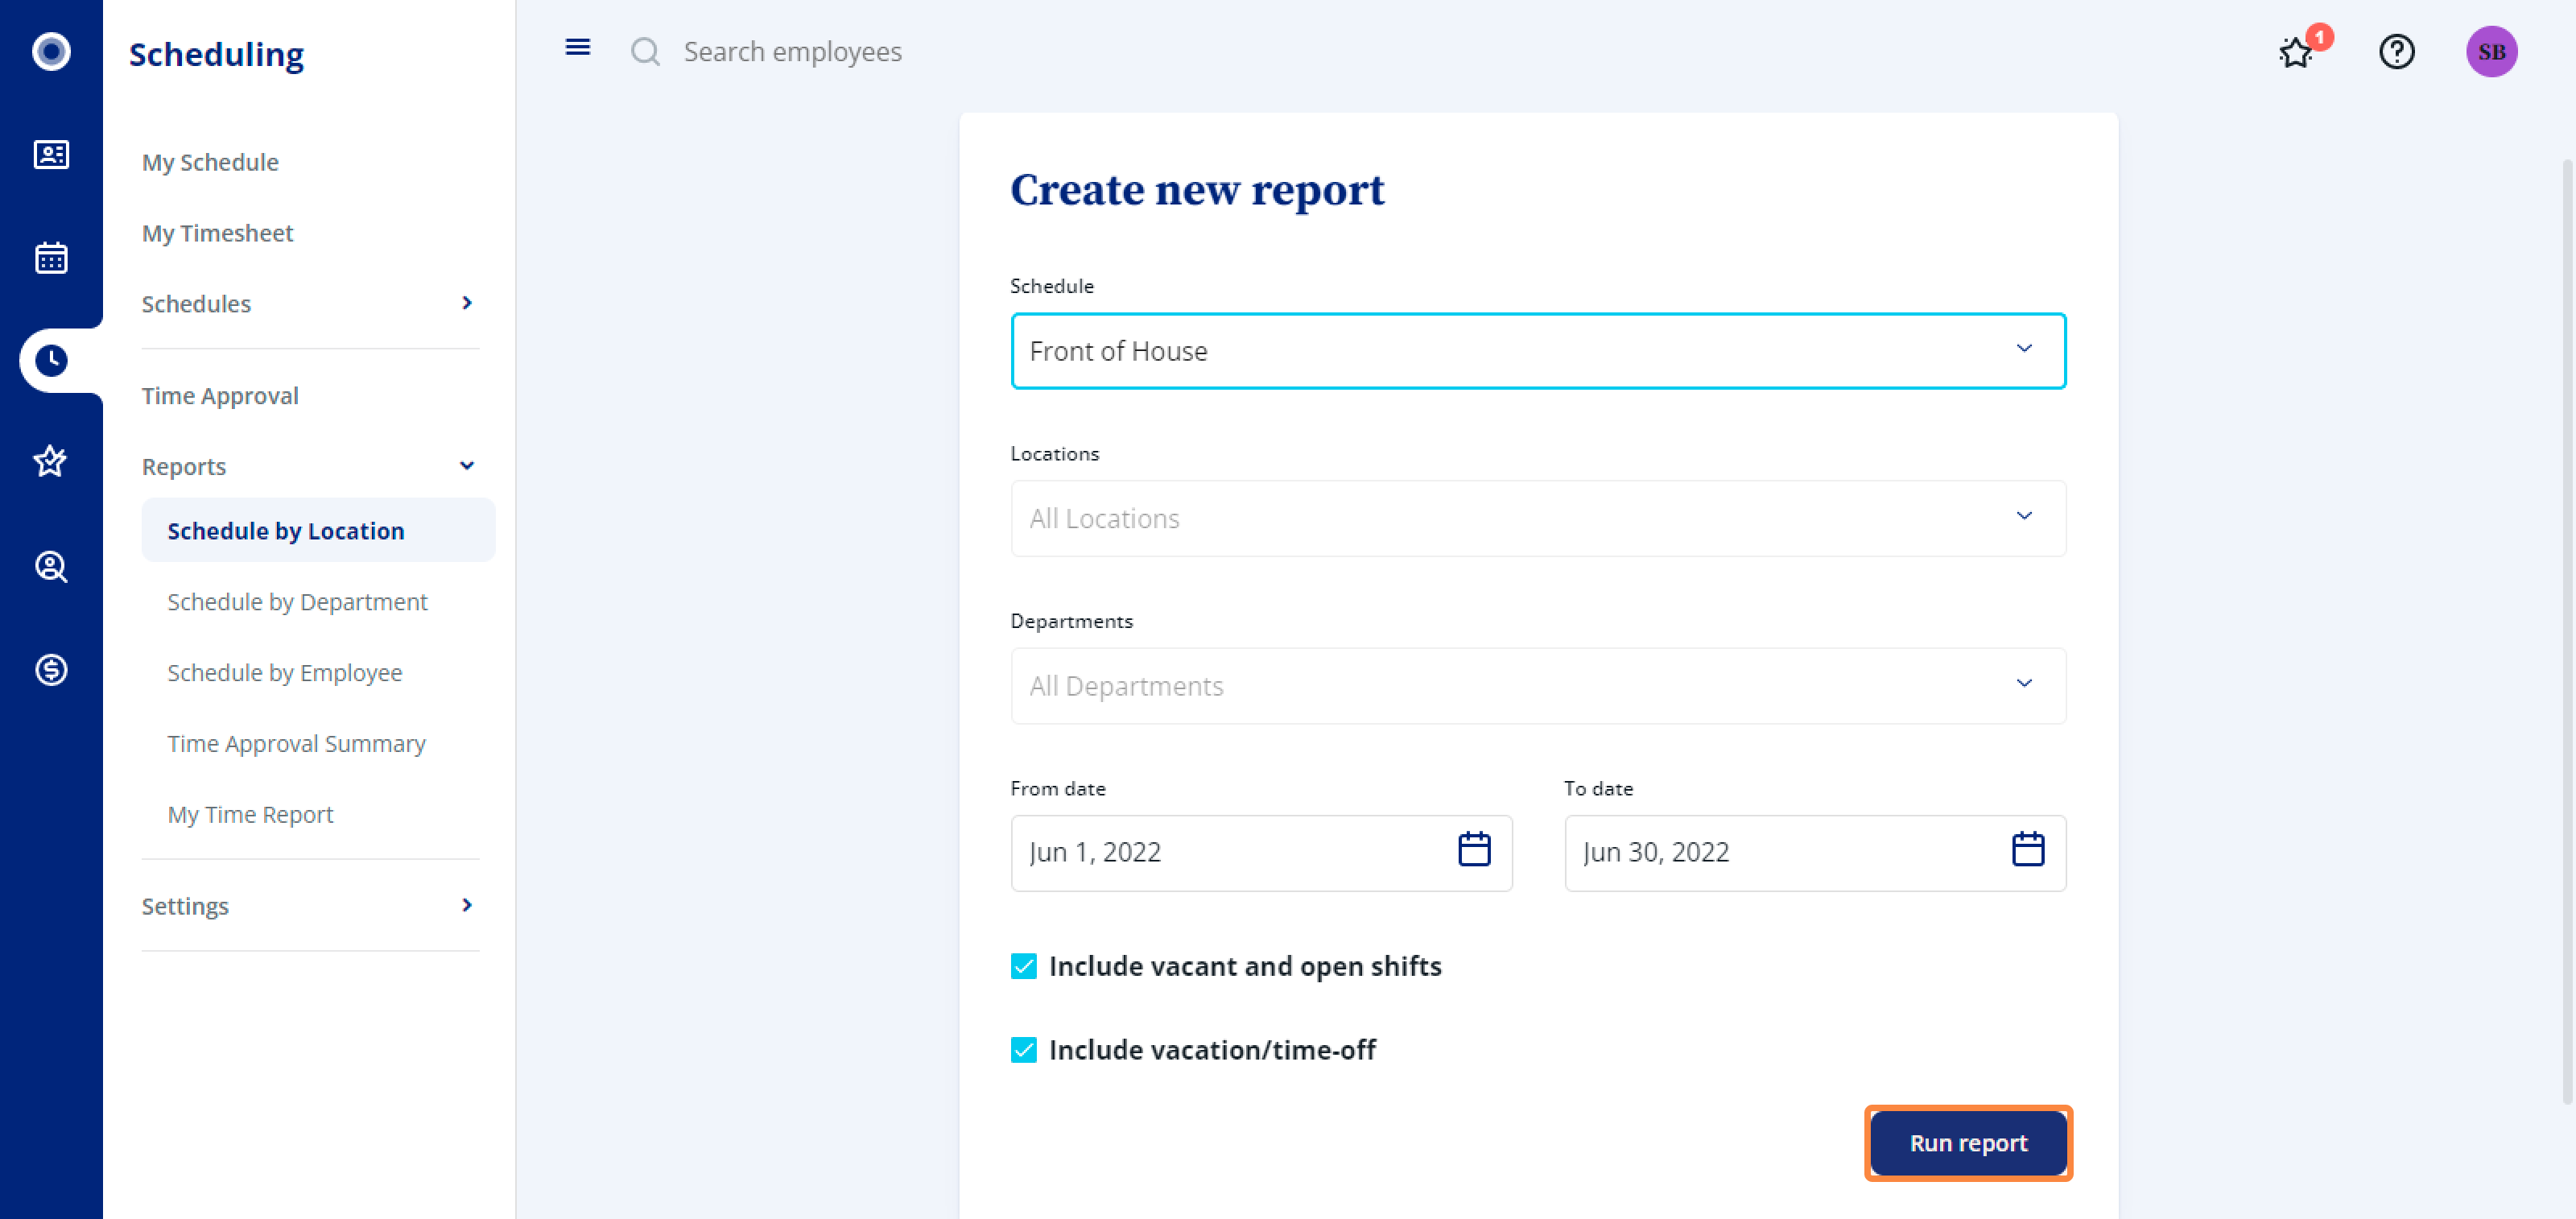Viewport: 2576px width, 1219px height.
Task: Go to My Schedule
Action: 210,162
